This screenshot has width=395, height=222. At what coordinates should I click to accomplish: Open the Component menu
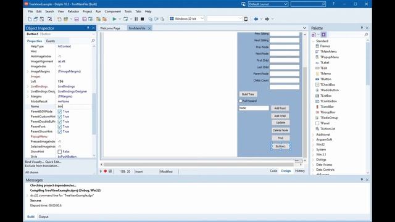pos(112,11)
